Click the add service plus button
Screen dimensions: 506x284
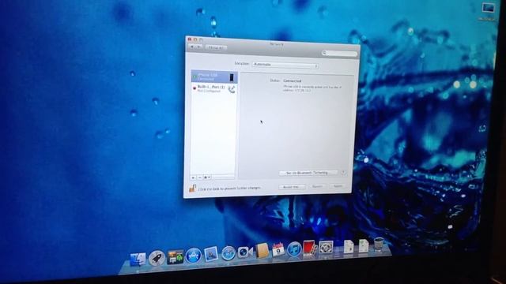[193, 177]
